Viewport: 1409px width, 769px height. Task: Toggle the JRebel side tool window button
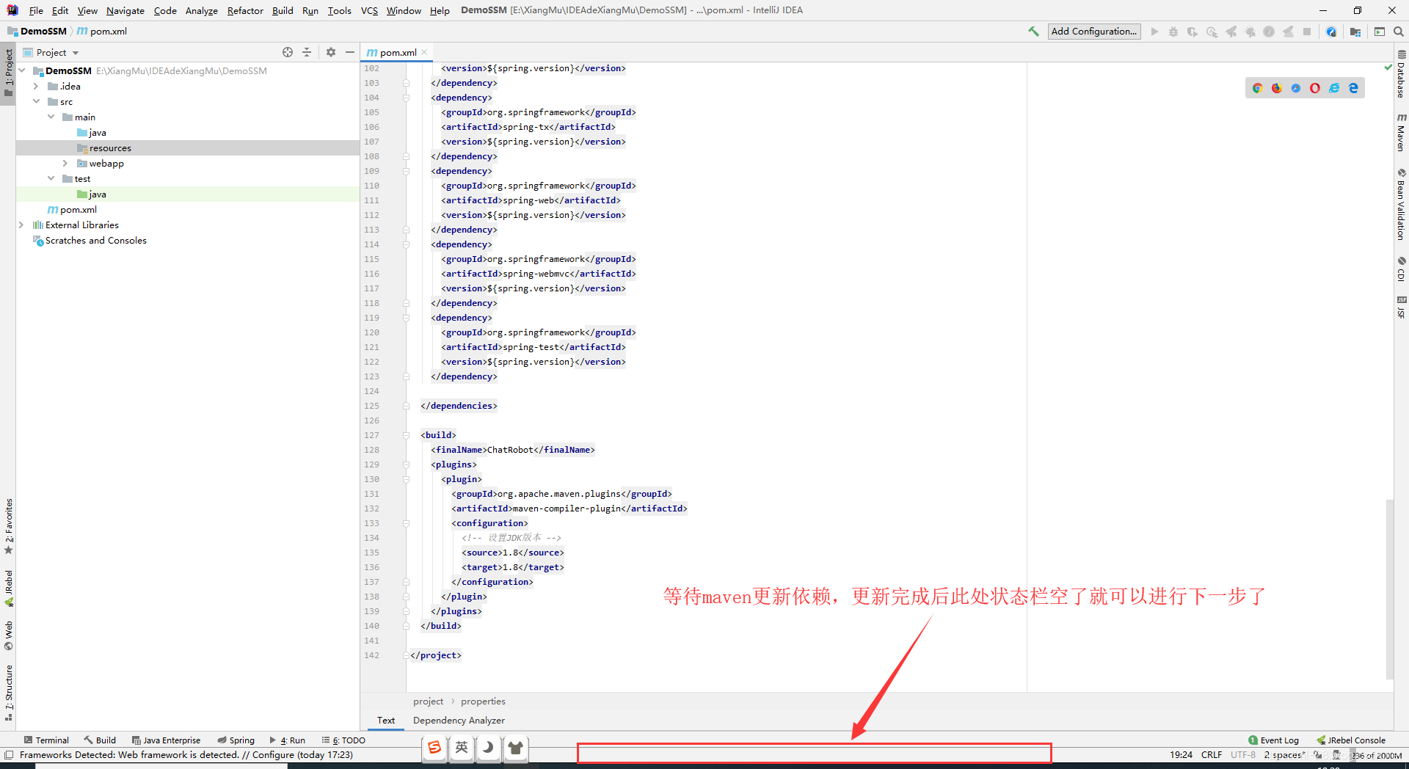[8, 588]
